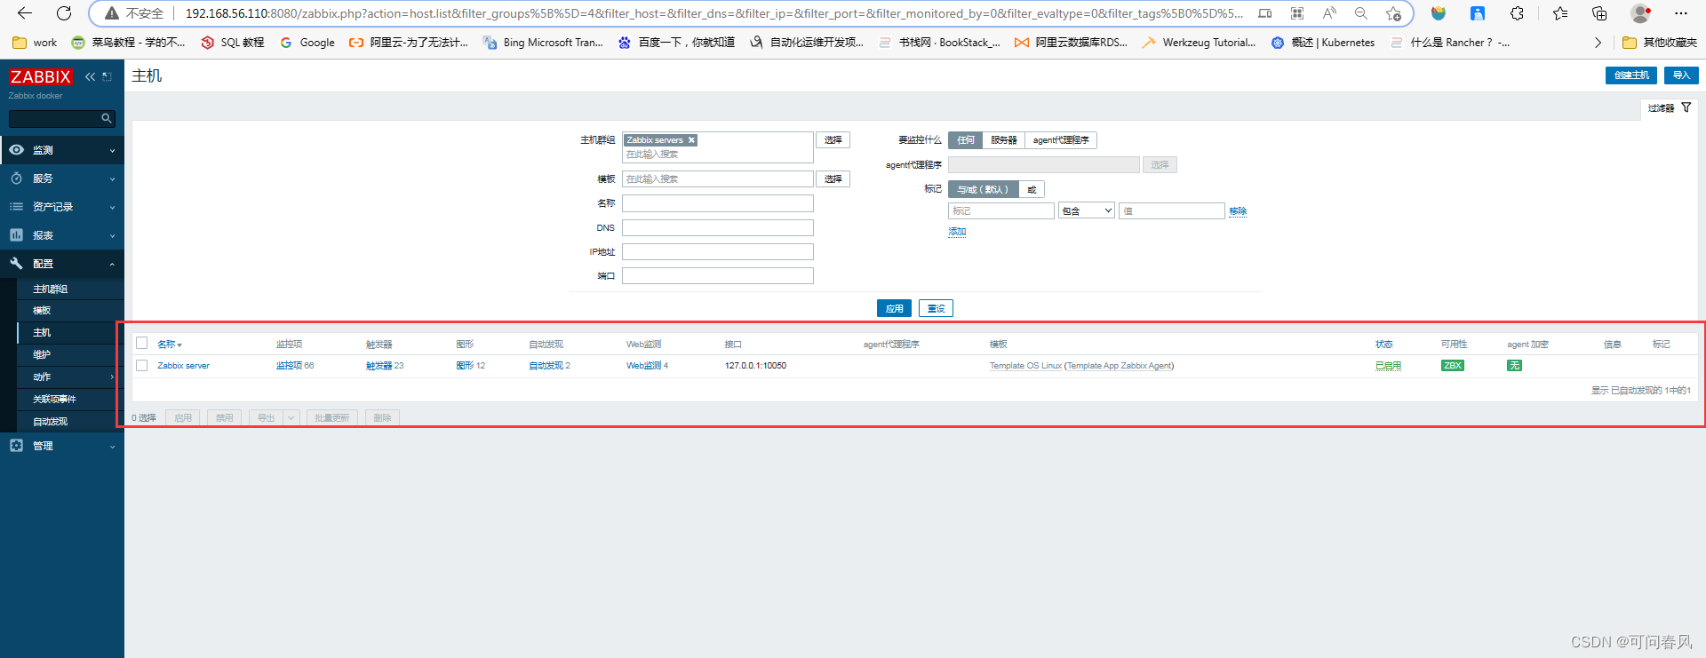Image resolution: width=1706 pixels, height=658 pixels.
Task: Click the magnifier icon in the sidebar search box
Action: [107, 118]
